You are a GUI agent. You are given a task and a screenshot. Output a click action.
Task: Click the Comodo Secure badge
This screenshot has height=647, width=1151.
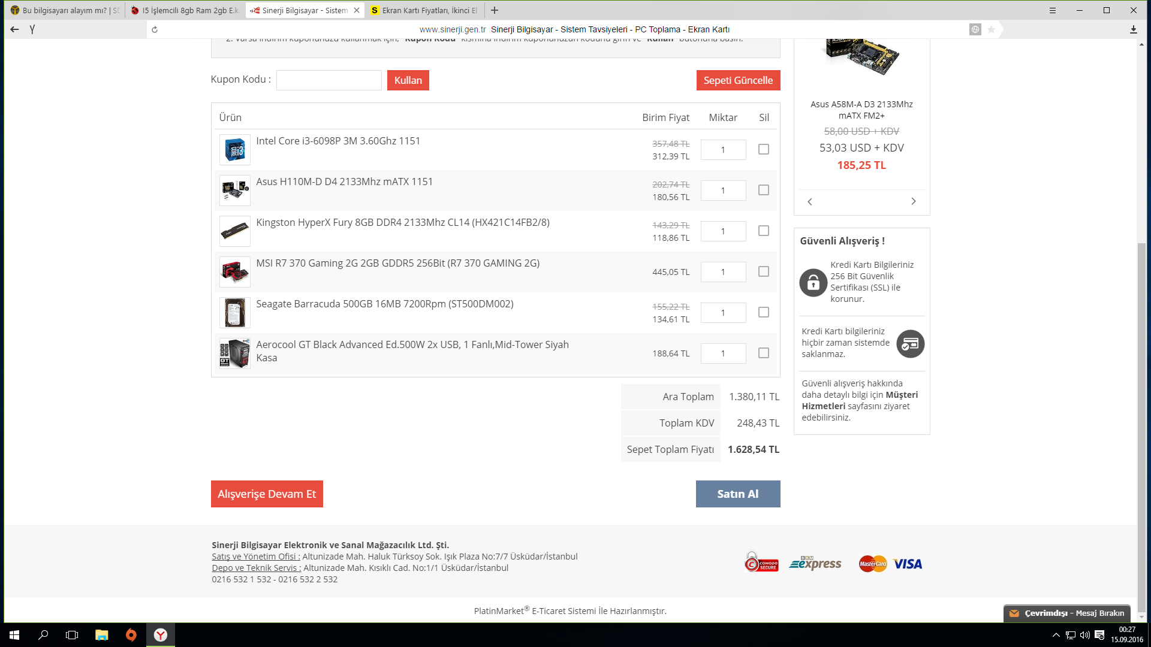pos(761,563)
